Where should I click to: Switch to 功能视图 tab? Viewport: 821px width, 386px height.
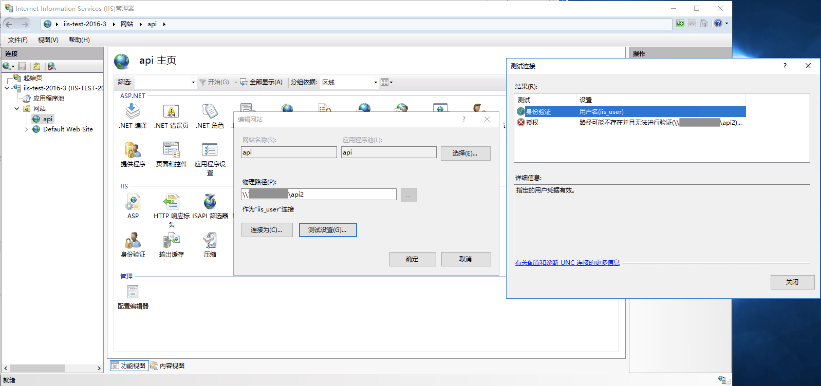pos(129,365)
